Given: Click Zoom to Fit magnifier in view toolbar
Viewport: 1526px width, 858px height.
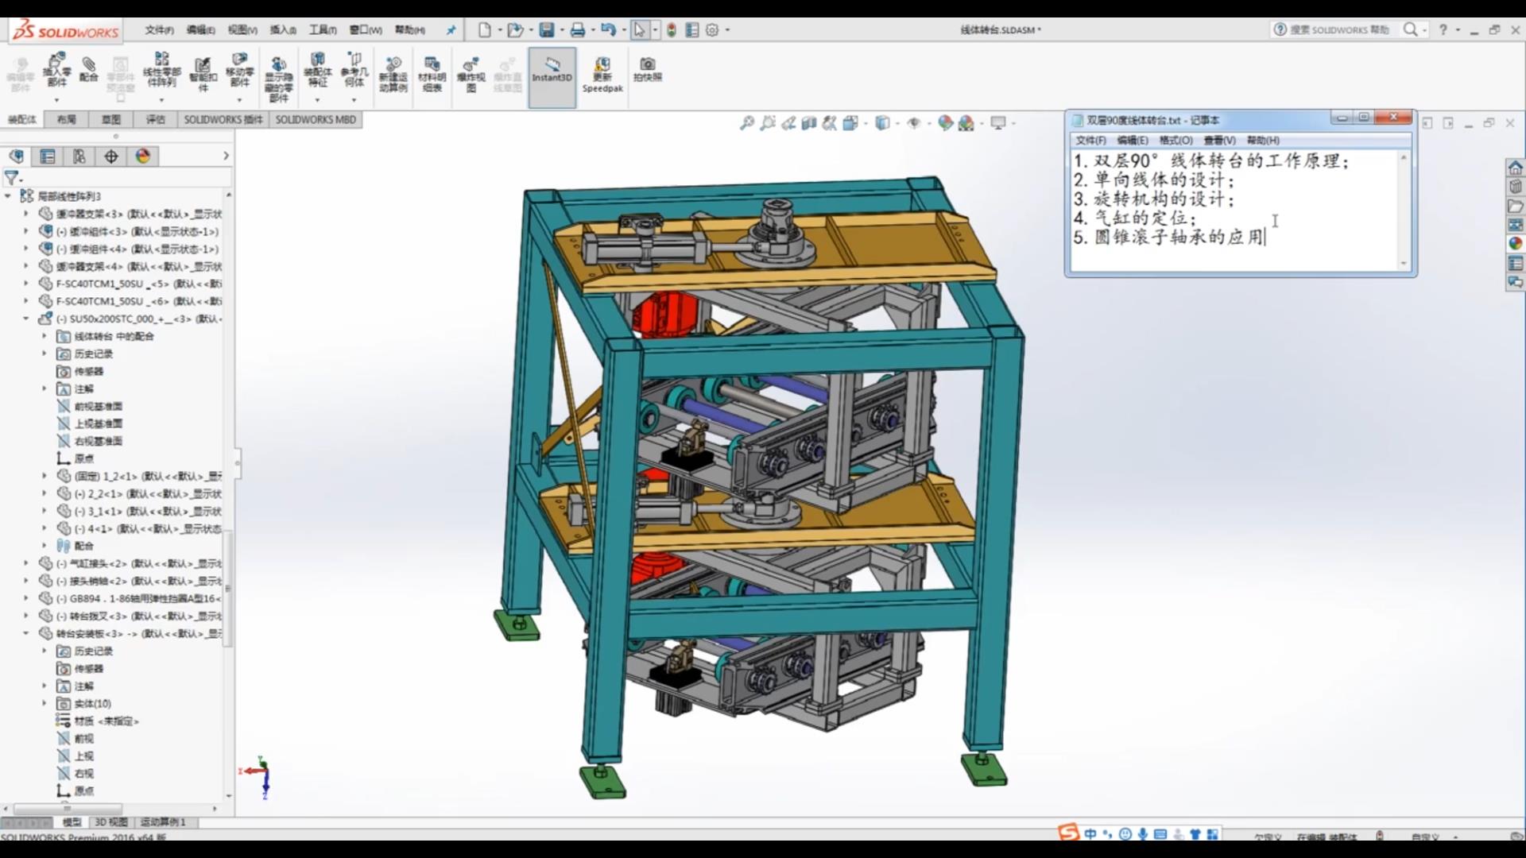Looking at the screenshot, I should 747,123.
